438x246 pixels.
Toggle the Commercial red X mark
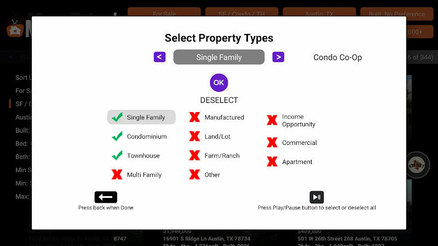coord(272,143)
